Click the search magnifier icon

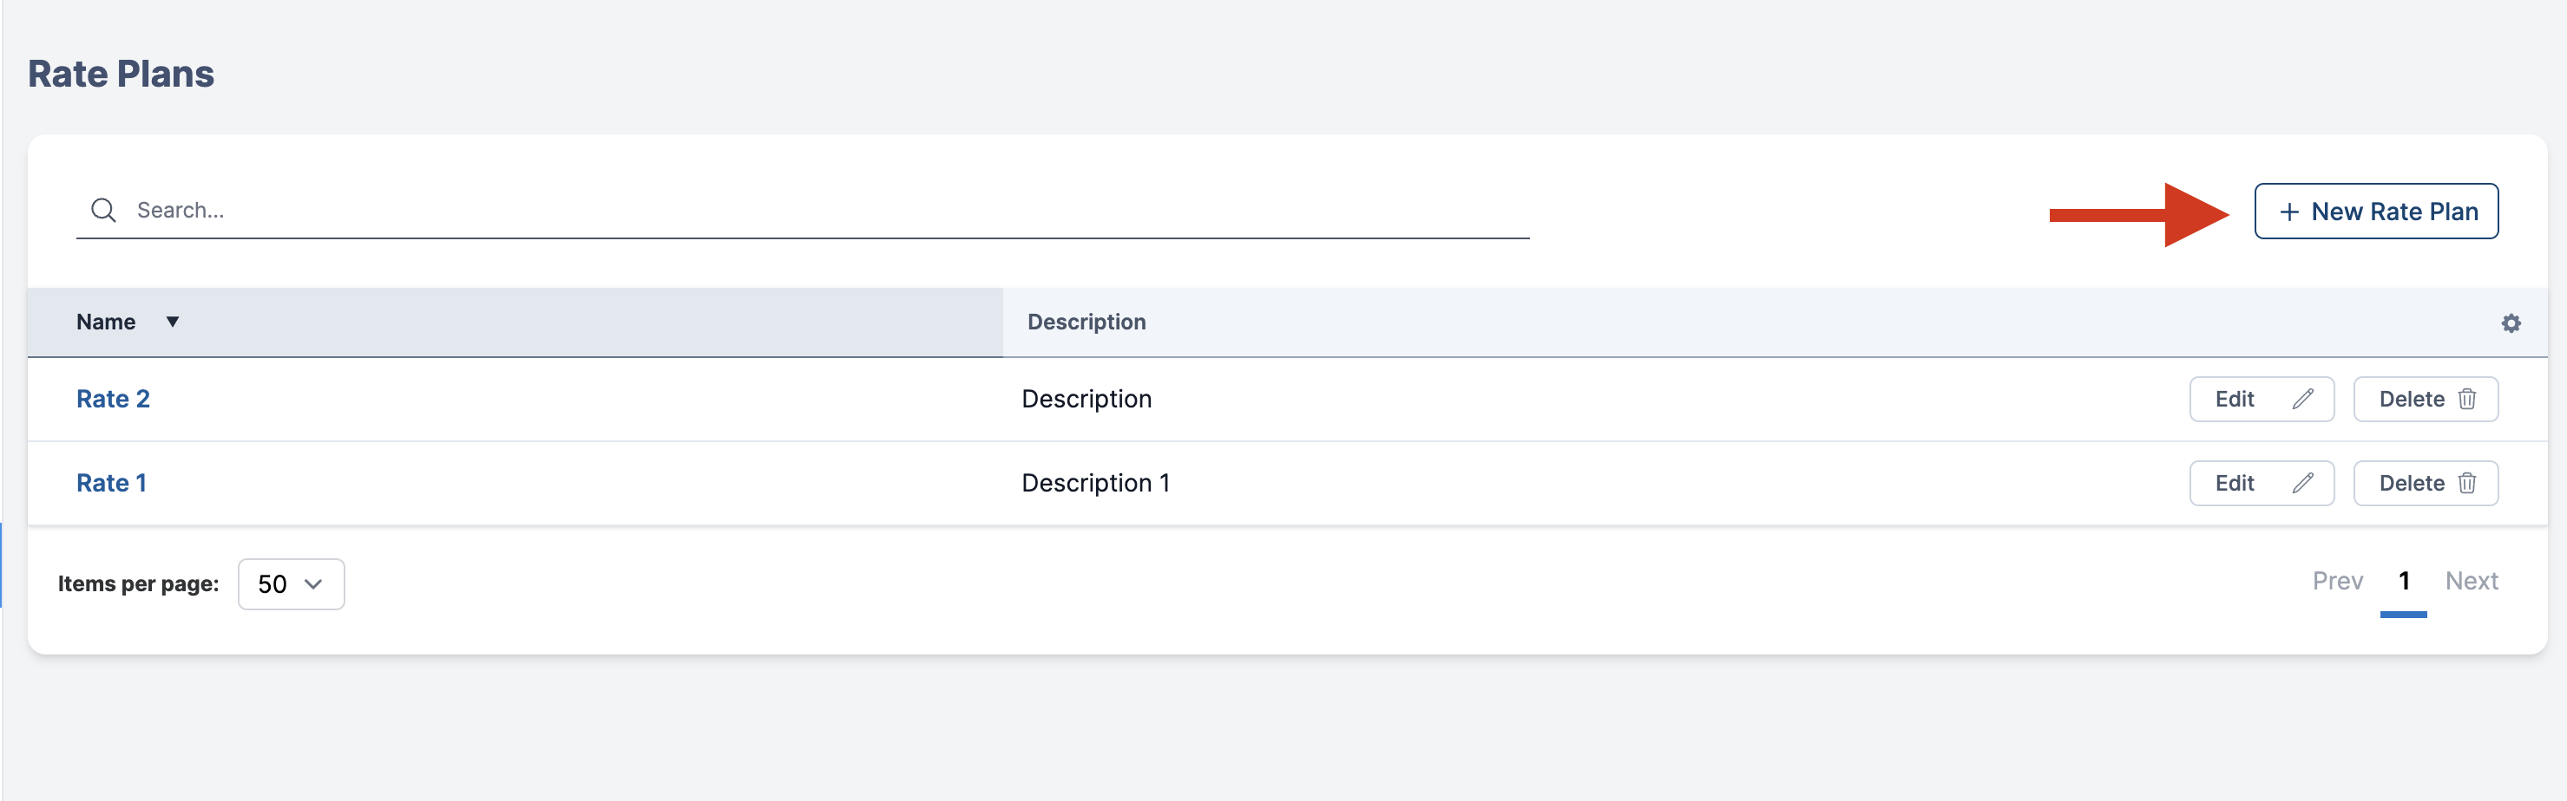click(103, 210)
